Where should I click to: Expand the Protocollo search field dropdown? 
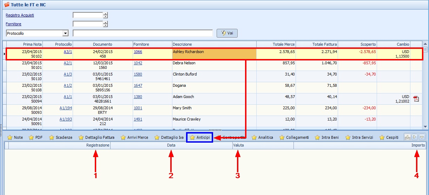pos(65,33)
